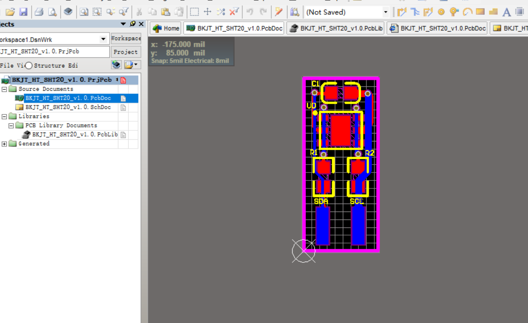Image resolution: width=528 pixels, height=323 pixels.
Task: Place a pad
Action: [441, 12]
